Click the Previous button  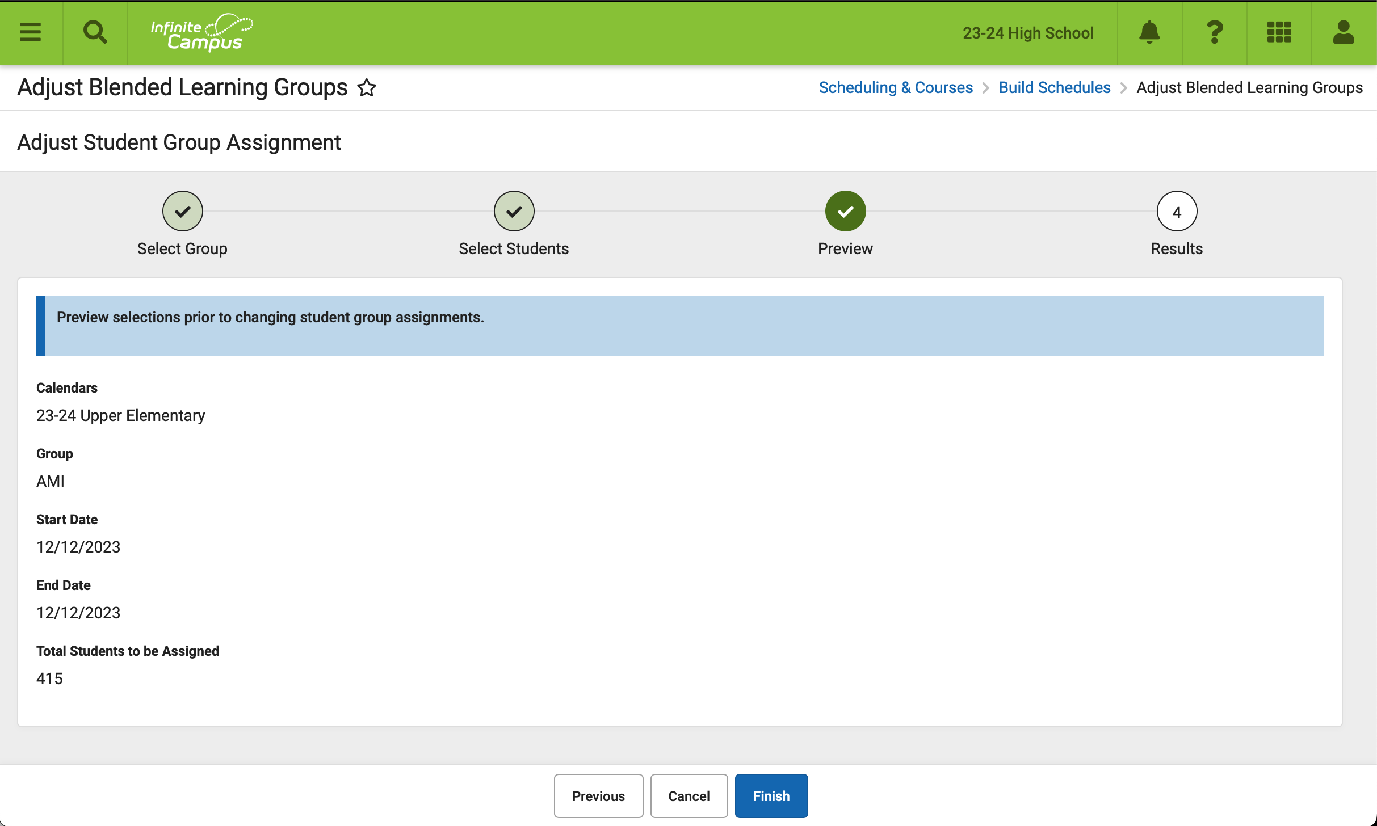tap(598, 796)
